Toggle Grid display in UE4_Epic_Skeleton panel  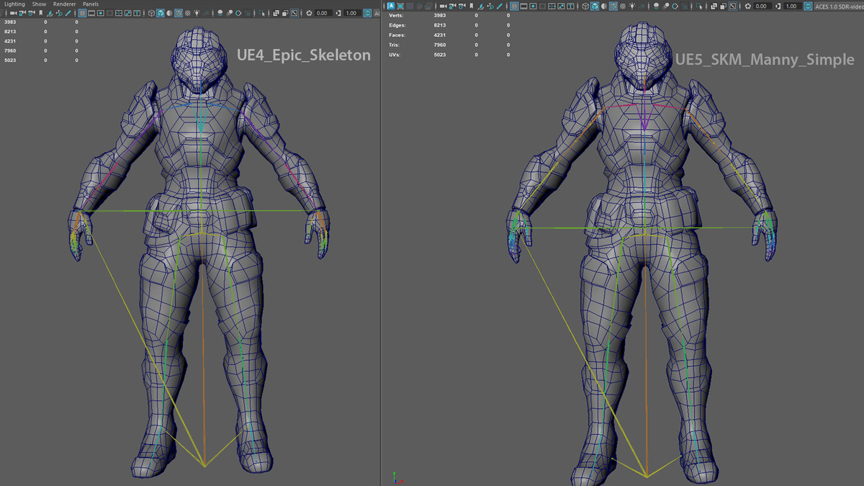pos(82,13)
